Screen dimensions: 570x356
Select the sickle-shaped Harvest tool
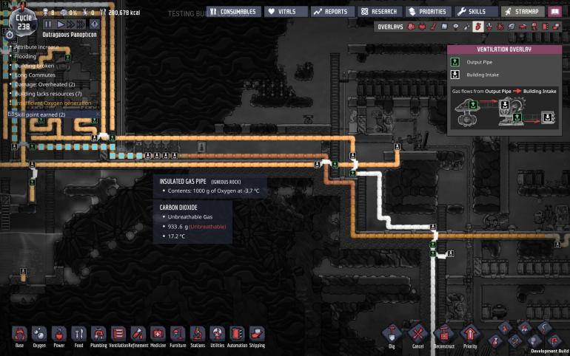point(545,328)
